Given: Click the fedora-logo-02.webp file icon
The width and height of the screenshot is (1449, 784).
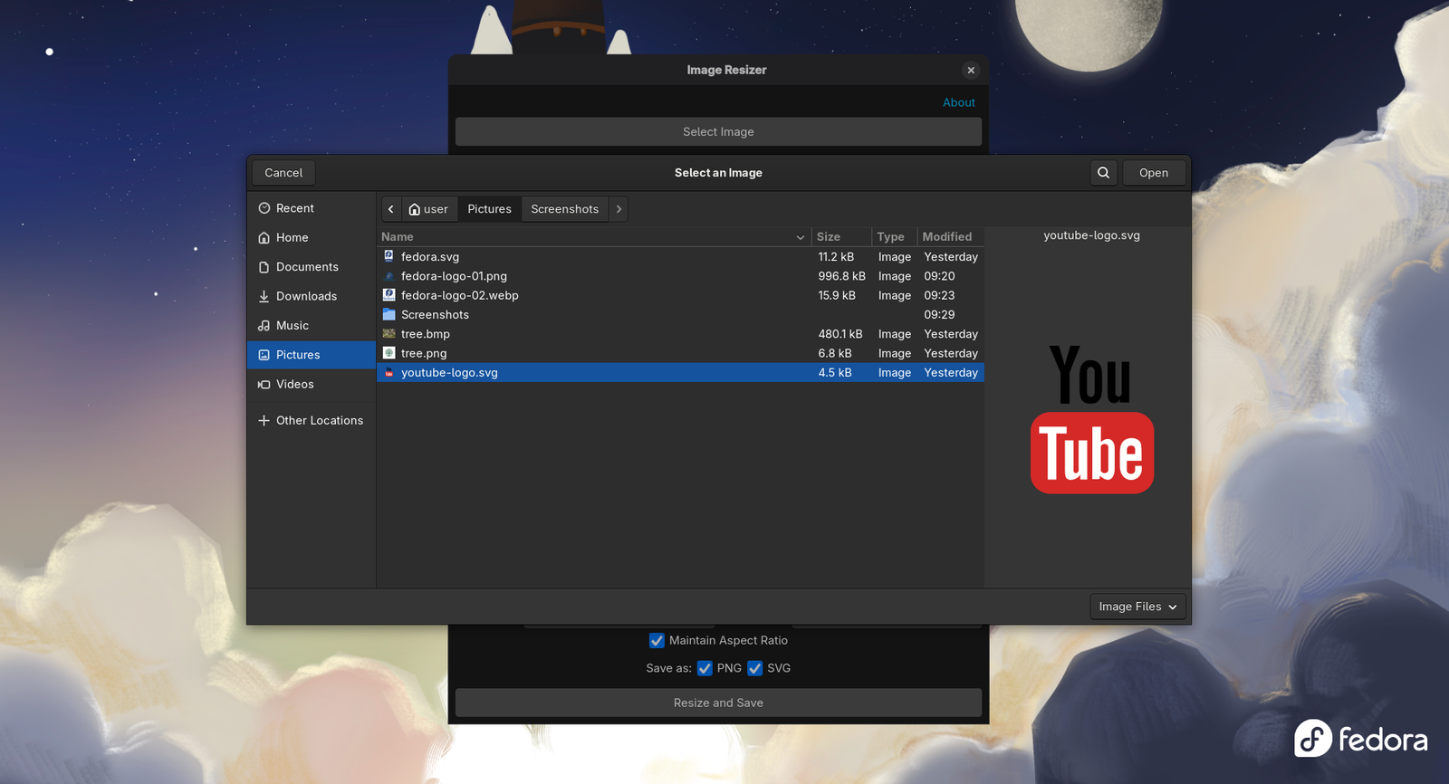Looking at the screenshot, I should tap(389, 295).
